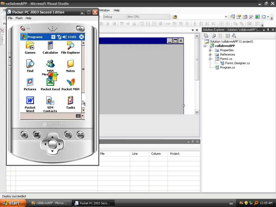Expand the References node
276x207 pixels.
210,54
